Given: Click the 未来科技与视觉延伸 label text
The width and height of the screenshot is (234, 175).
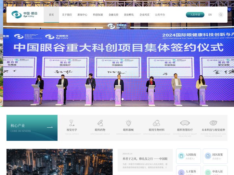Looking at the screenshot, I should (x=213, y=130).
